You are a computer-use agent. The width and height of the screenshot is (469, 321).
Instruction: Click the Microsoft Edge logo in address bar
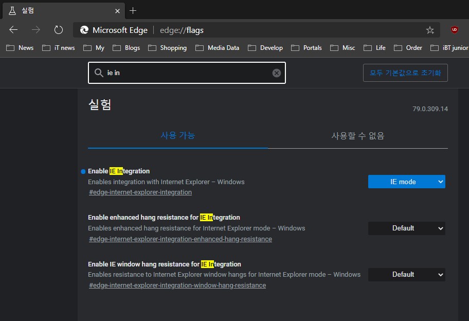[x=84, y=30]
